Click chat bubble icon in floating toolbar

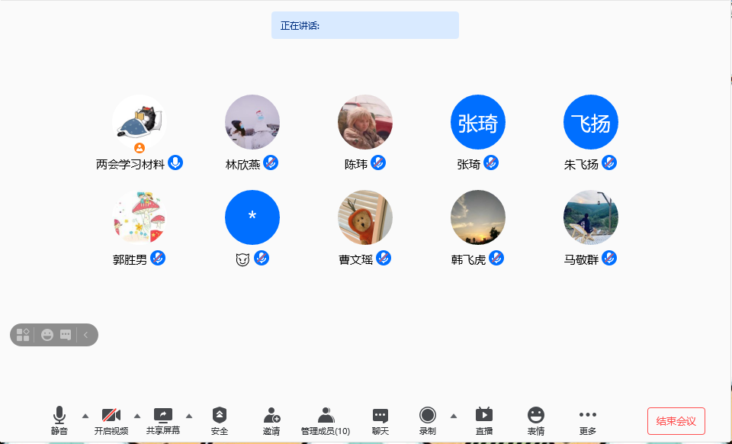pos(66,335)
